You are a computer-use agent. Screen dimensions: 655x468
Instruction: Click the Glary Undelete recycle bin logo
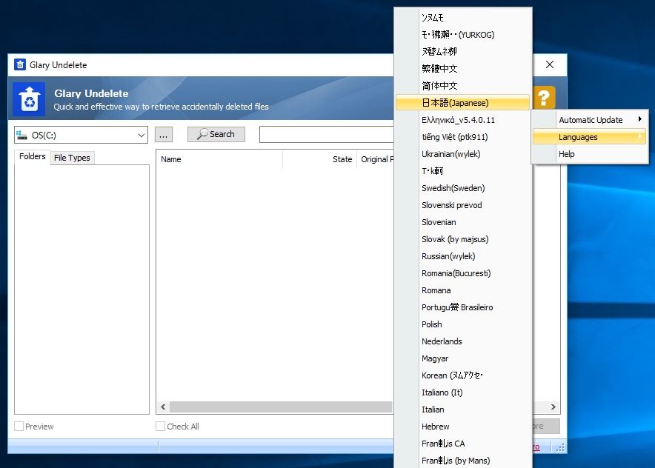[29, 99]
